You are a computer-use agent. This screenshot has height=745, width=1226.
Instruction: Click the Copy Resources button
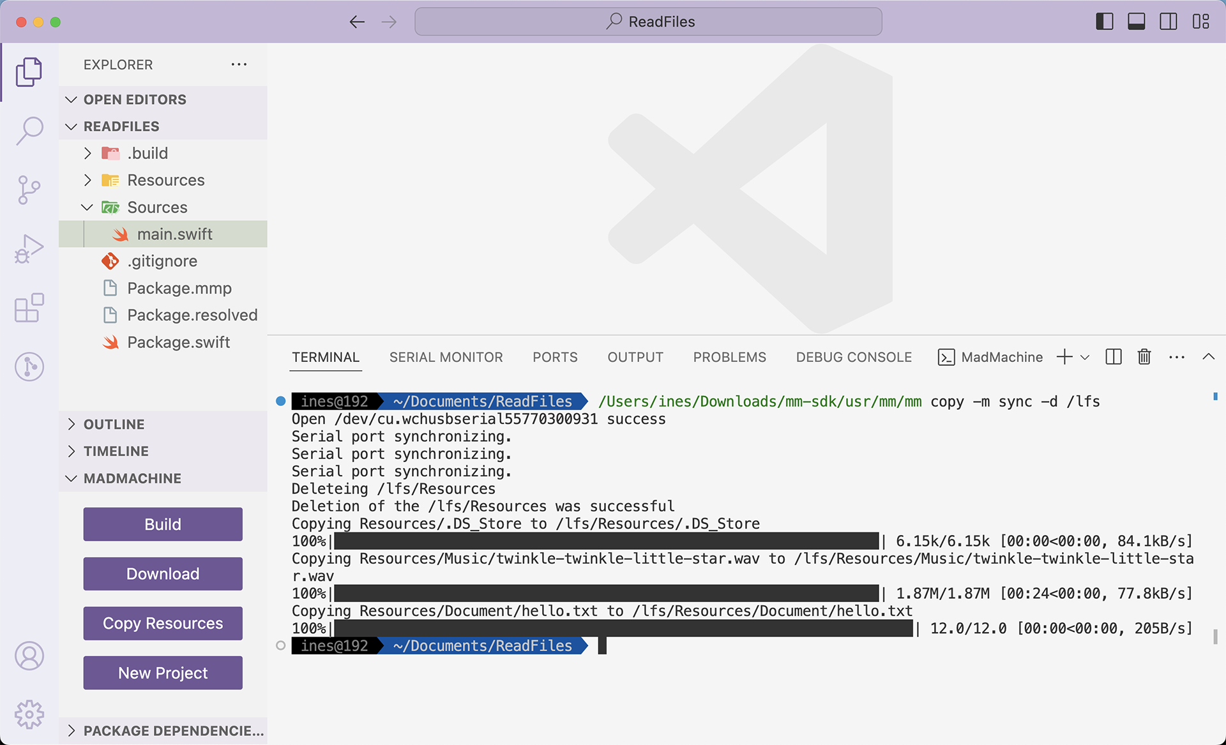[x=163, y=623]
